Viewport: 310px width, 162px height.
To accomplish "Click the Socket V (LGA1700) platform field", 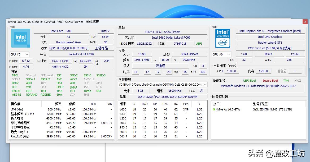I will point(81,54).
